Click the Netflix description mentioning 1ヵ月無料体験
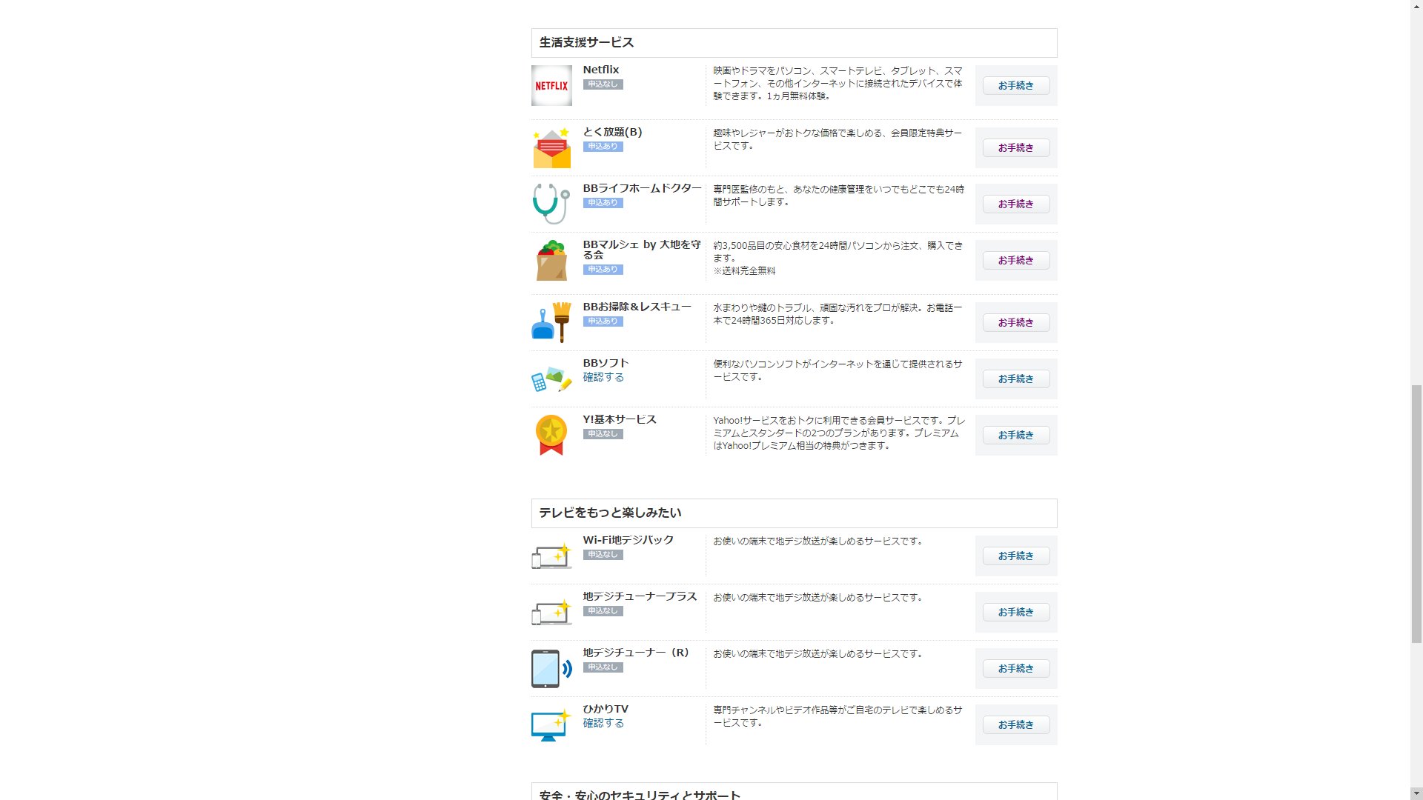Viewport: 1423px width, 800px height. pyautogui.click(x=838, y=83)
